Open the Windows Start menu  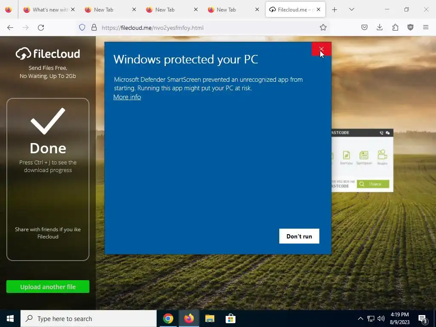10,318
